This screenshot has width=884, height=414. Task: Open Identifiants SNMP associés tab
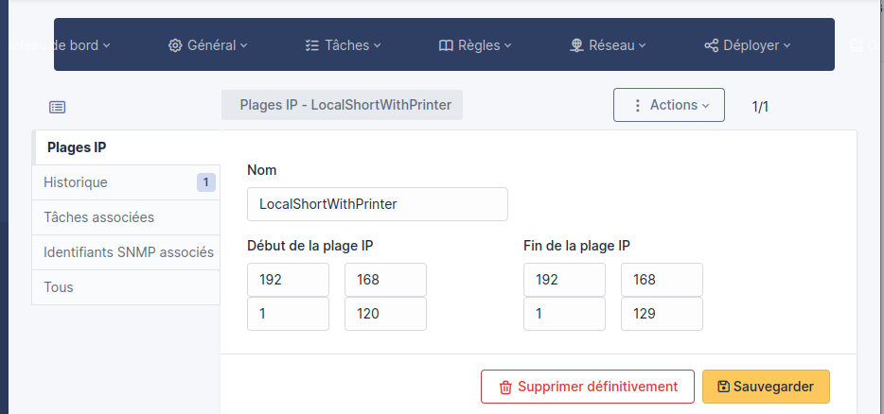(x=126, y=252)
